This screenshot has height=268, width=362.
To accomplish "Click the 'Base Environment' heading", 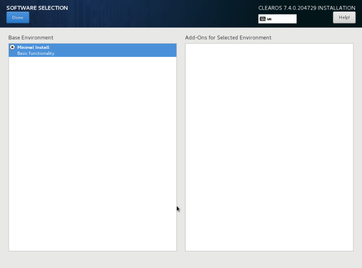I will click(31, 38).
